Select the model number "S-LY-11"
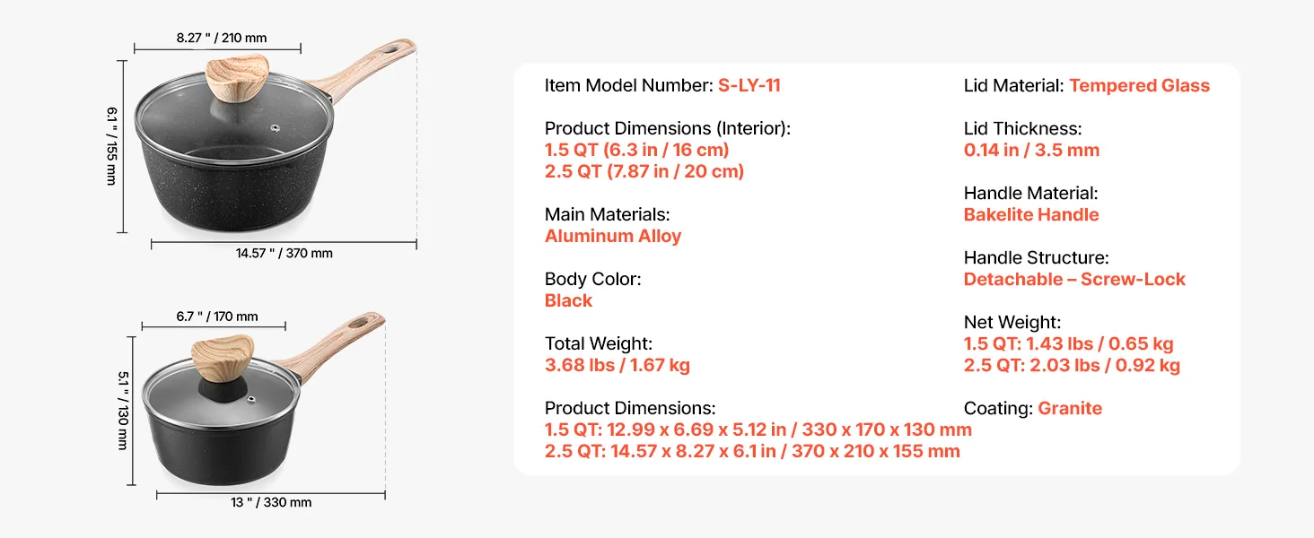This screenshot has width=1314, height=538. [749, 86]
